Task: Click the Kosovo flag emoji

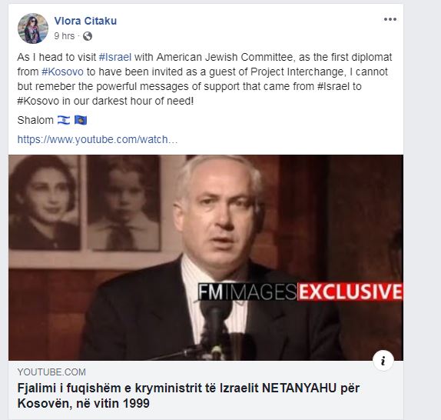Action: point(81,120)
